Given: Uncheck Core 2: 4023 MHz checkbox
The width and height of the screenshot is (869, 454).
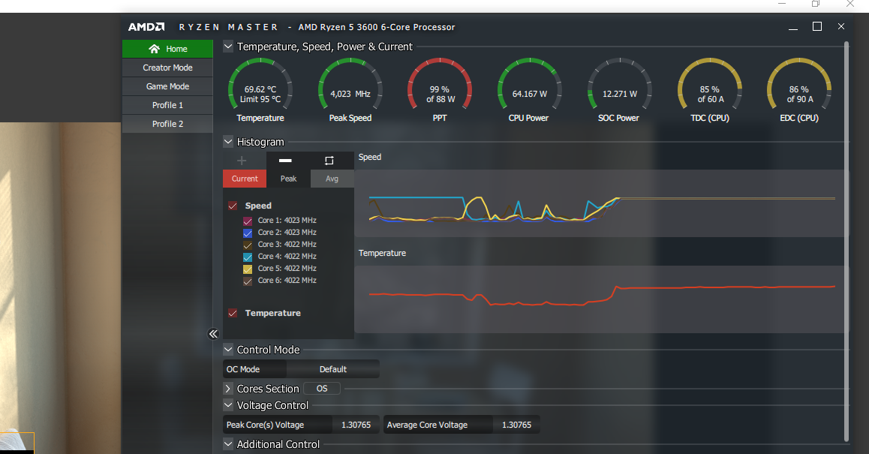Looking at the screenshot, I should (x=248, y=233).
